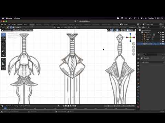Viewport: 165px width, 123px height.
Task: Hide Light object in viewport eye icon
Action: coord(161,39)
